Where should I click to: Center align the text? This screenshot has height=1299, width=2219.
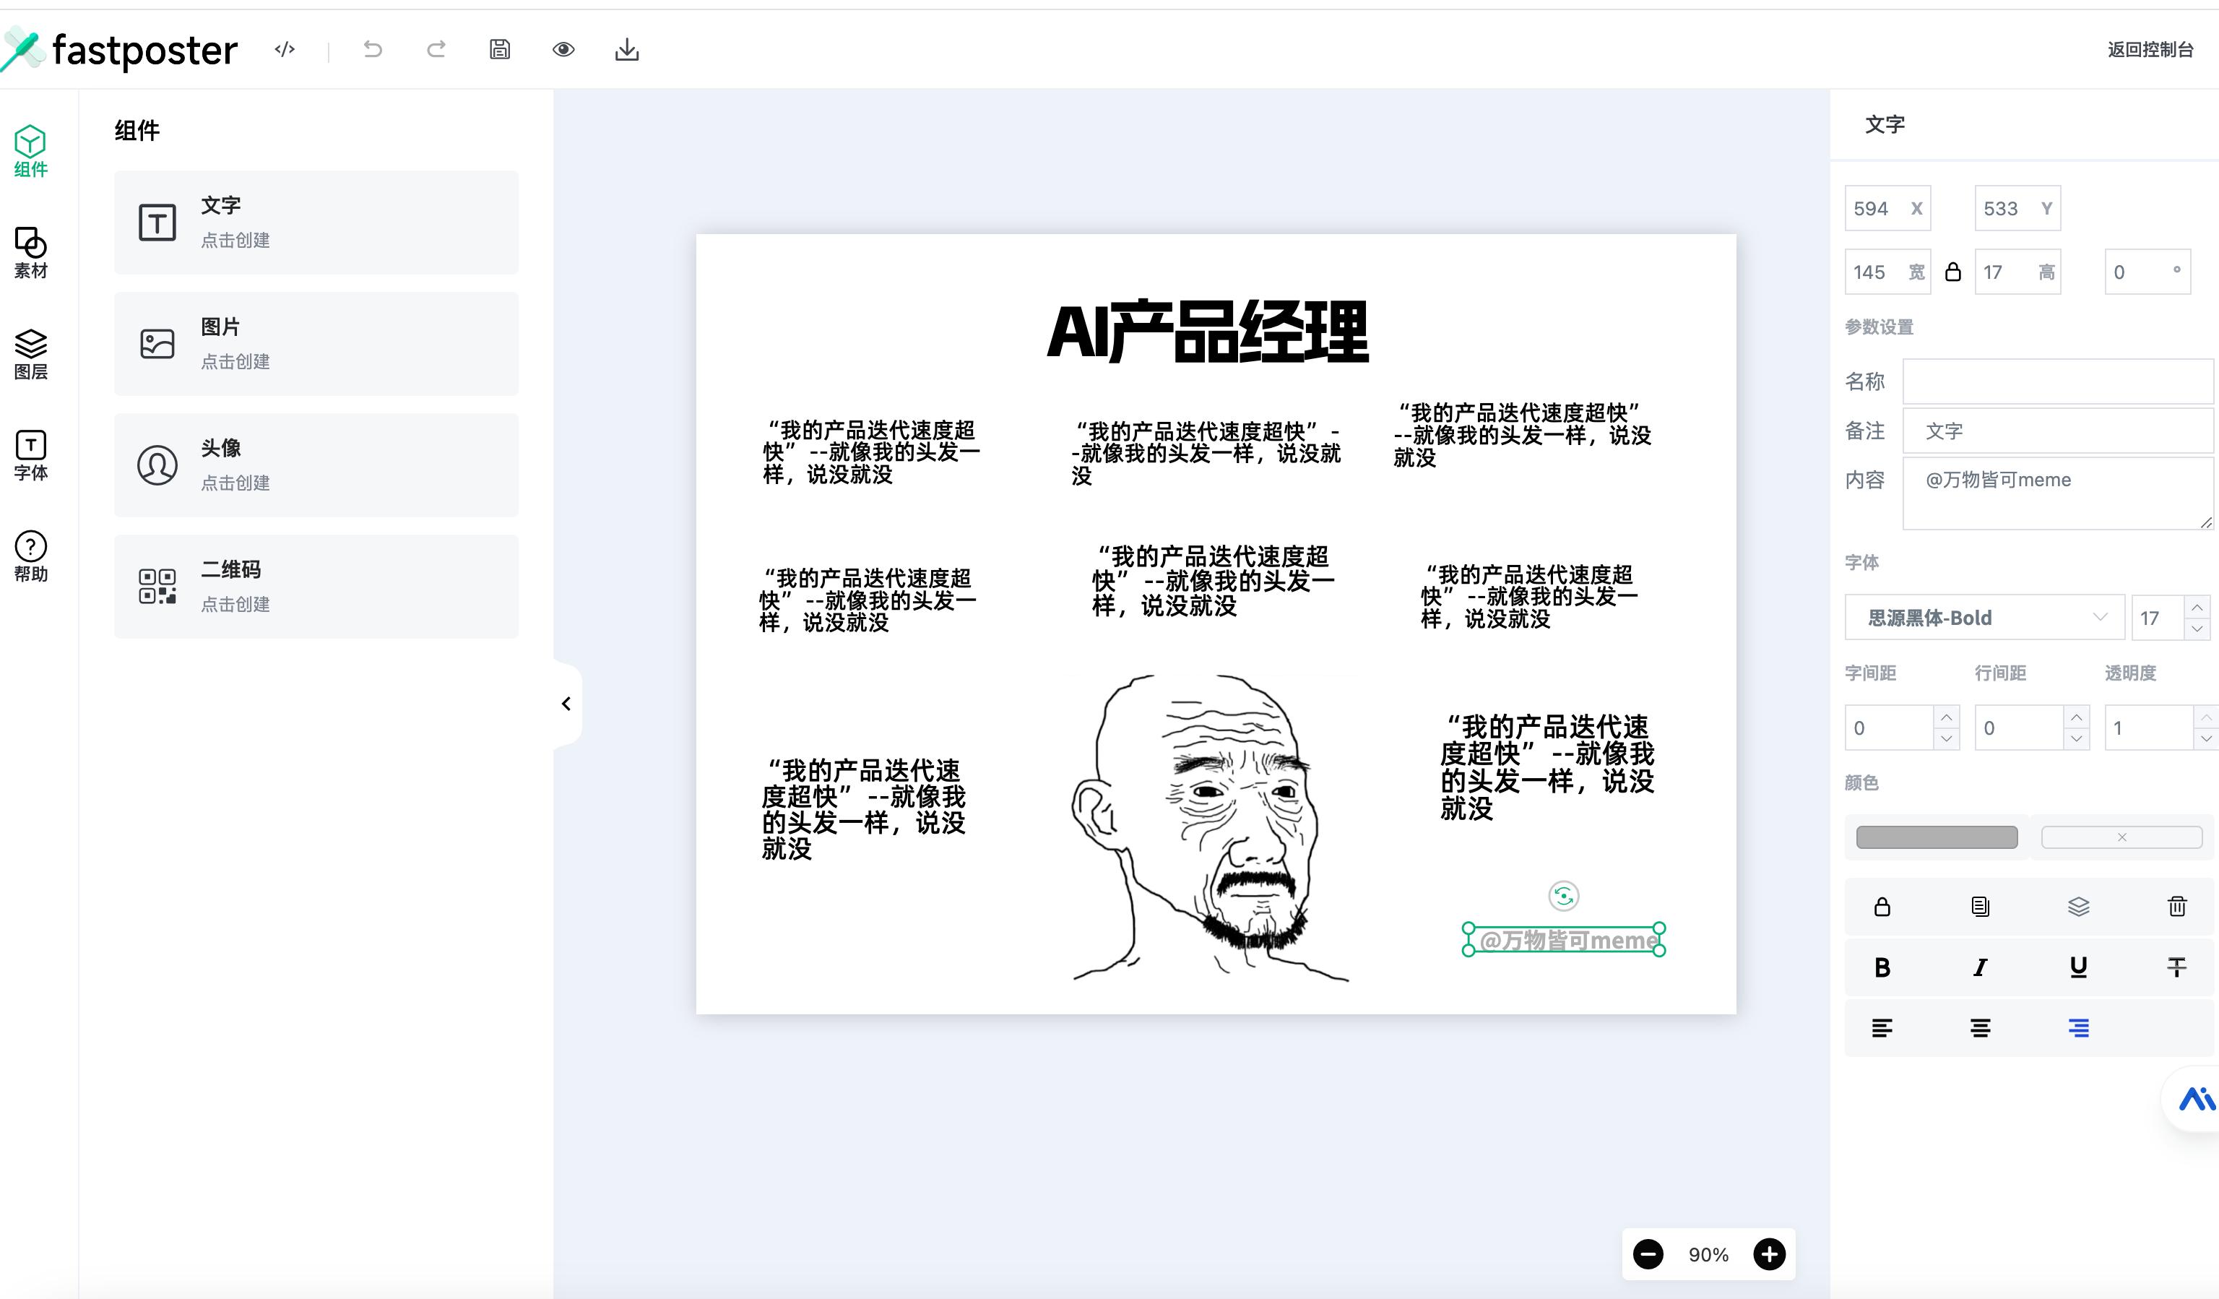(1979, 1028)
